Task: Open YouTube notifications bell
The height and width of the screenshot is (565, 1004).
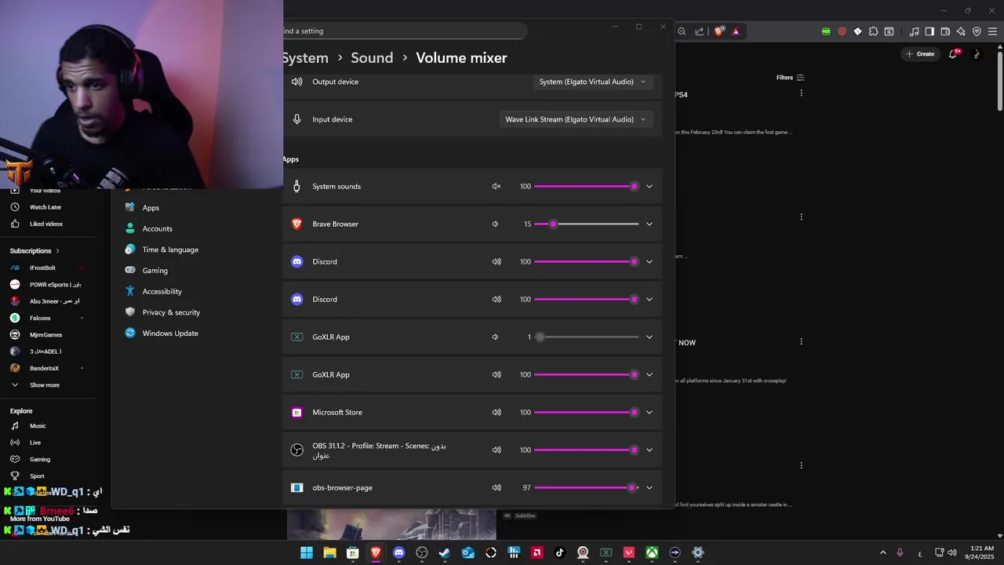Action: 953,53
